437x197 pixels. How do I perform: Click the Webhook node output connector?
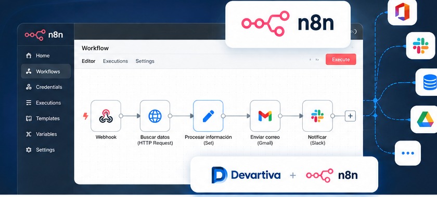(121, 116)
